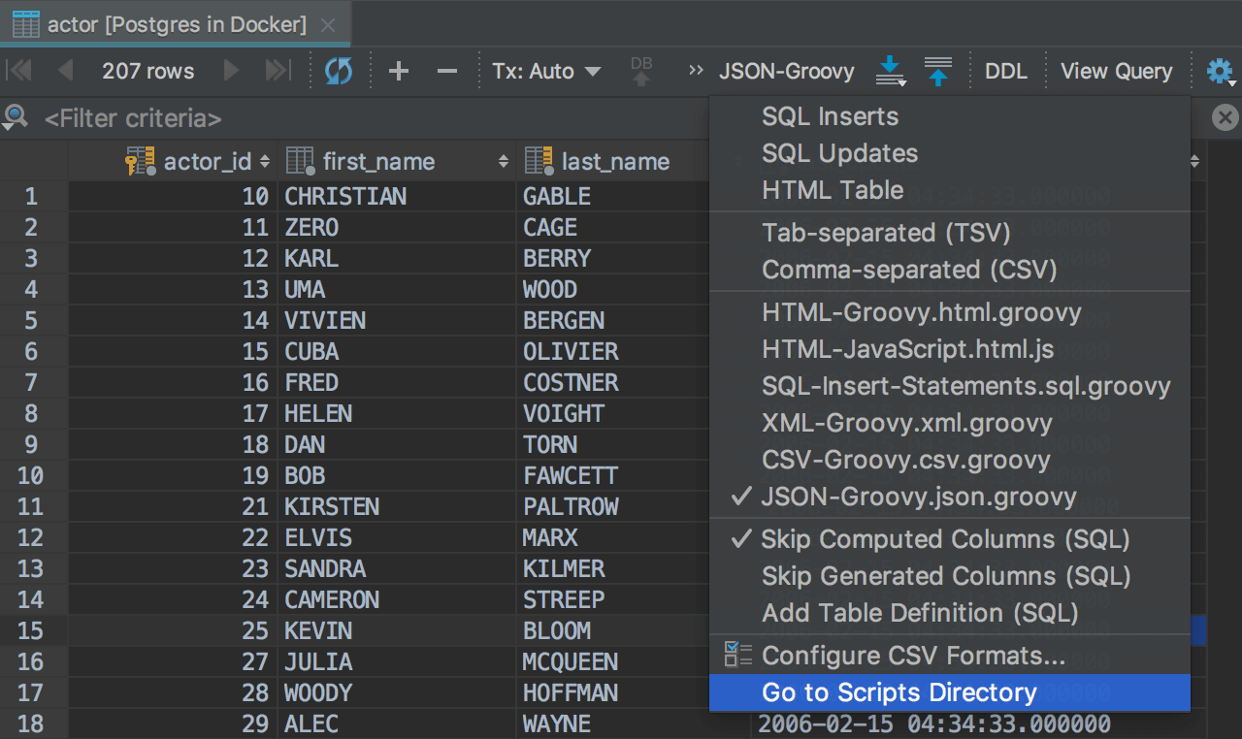This screenshot has width=1242, height=739.
Task: Choose Comma-separated (CSV) from the menu
Action: [909, 270]
